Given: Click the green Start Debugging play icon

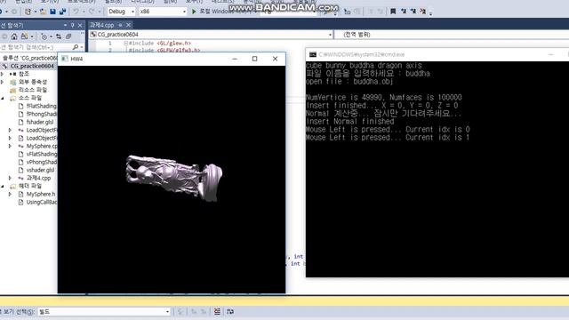Looking at the screenshot, I should [194, 12].
